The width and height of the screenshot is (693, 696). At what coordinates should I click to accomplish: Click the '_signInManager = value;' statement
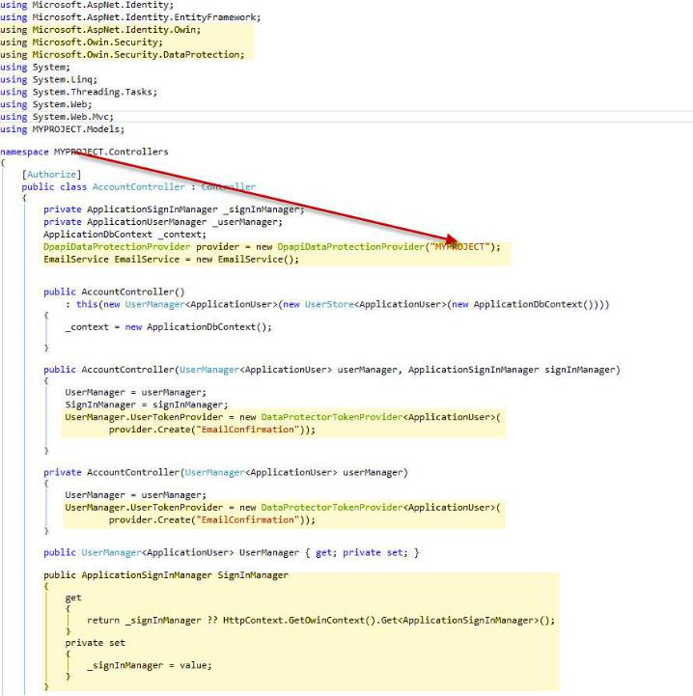click(150, 665)
